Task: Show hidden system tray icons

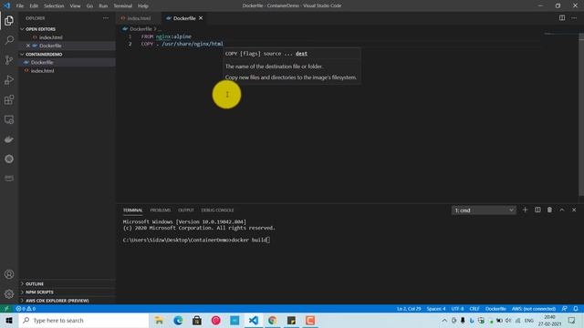Action: click(444, 320)
